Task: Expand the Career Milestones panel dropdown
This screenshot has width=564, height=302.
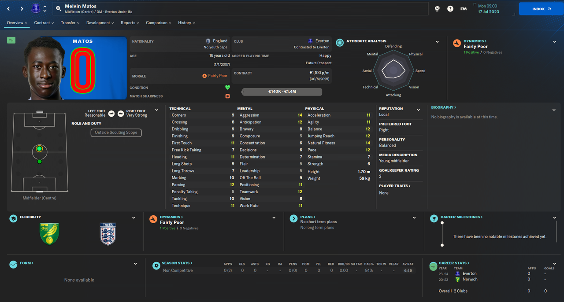Action: pos(554,217)
